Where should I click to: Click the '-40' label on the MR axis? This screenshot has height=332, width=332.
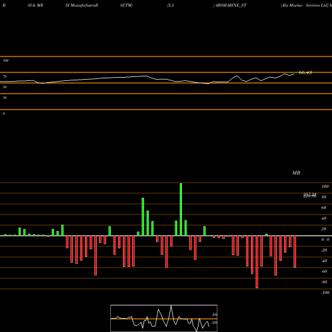pyautogui.click(x=324, y=261)
